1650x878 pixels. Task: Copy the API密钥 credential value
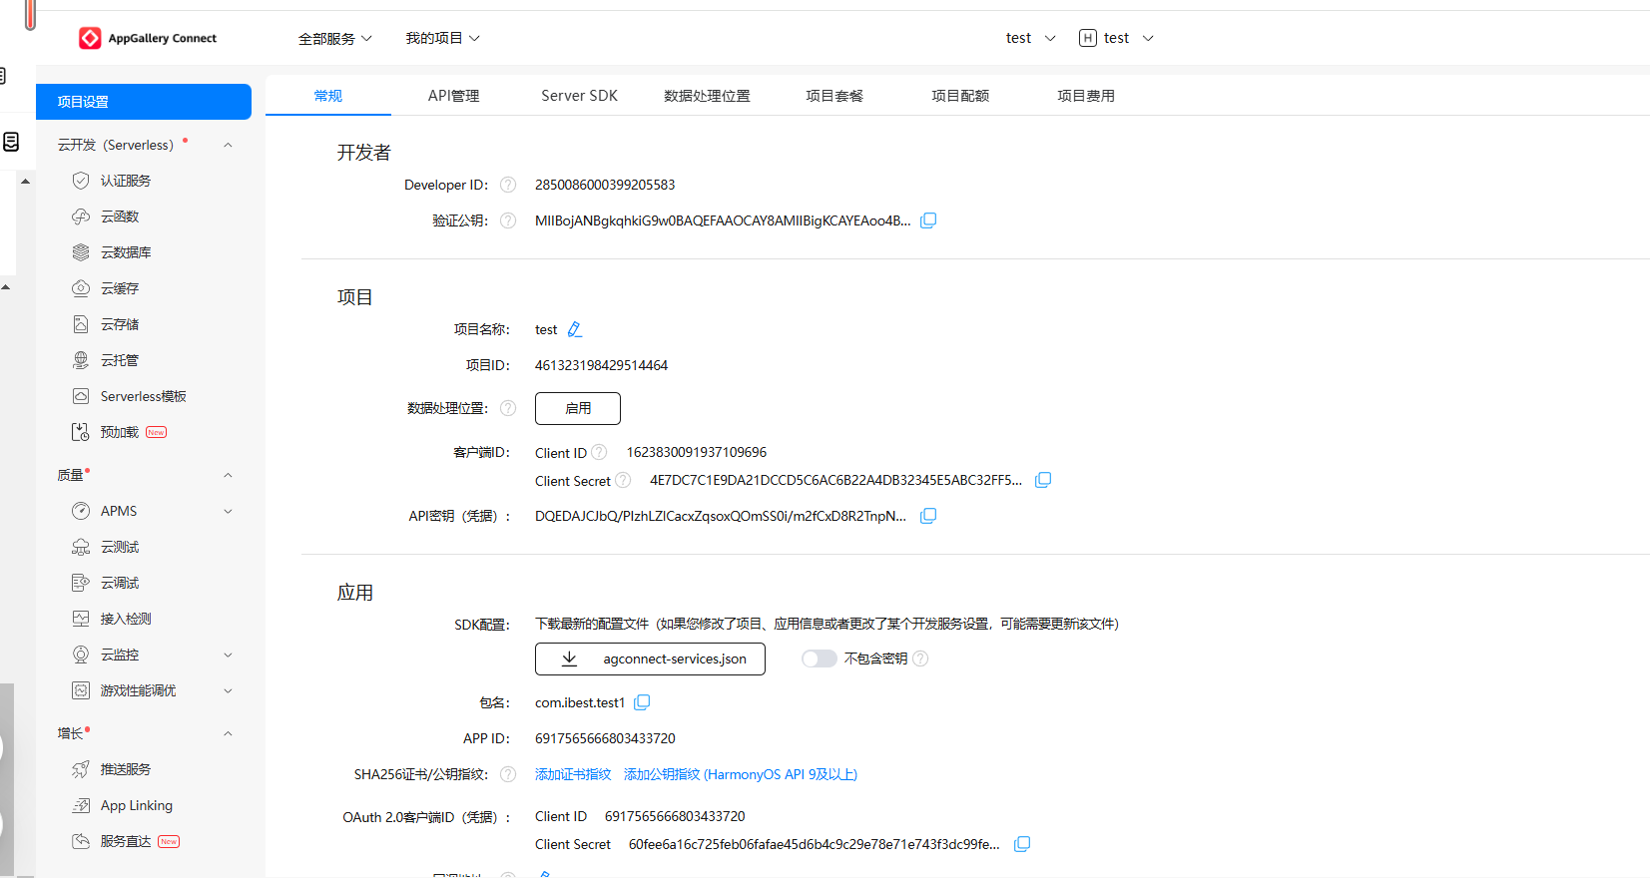(x=928, y=516)
